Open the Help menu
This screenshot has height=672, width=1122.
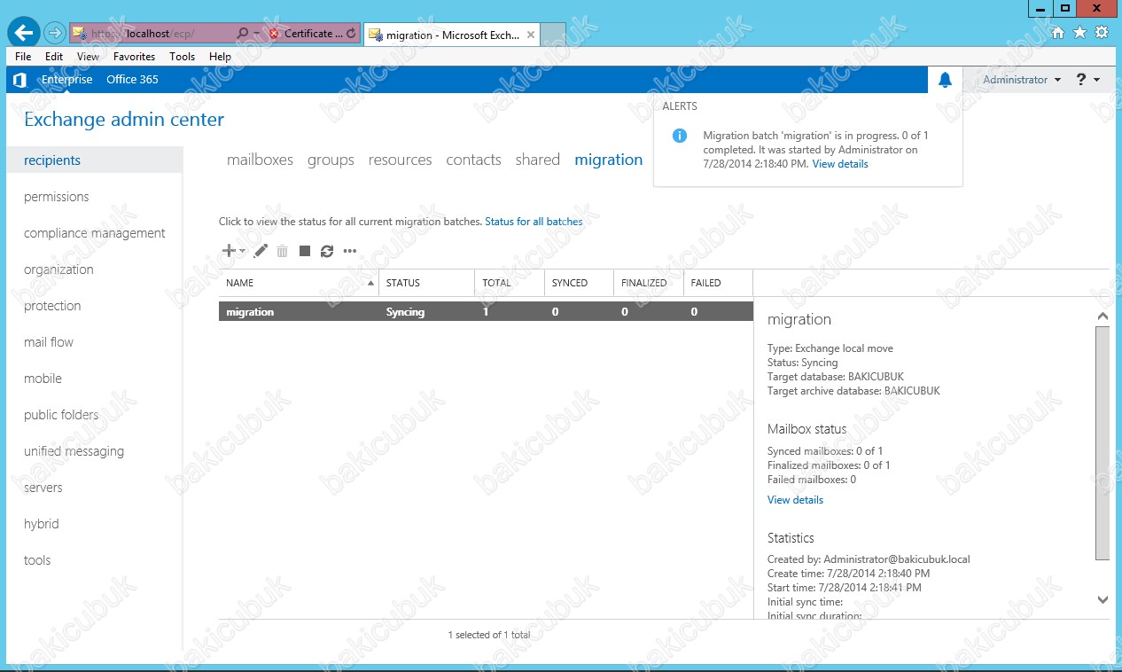220,56
